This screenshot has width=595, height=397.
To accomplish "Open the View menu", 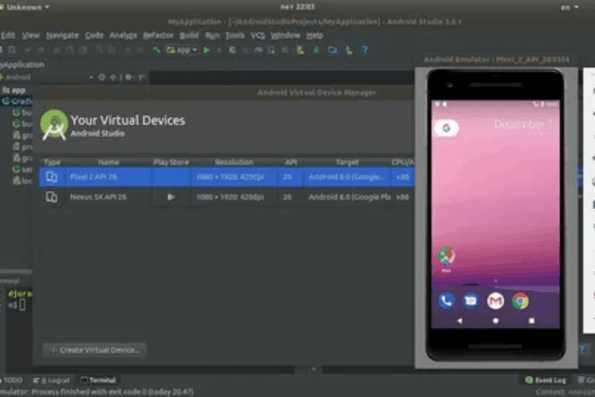I will (x=30, y=35).
